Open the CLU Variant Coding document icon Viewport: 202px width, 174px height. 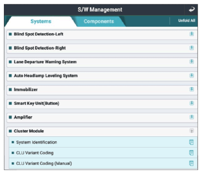[x=191, y=153]
